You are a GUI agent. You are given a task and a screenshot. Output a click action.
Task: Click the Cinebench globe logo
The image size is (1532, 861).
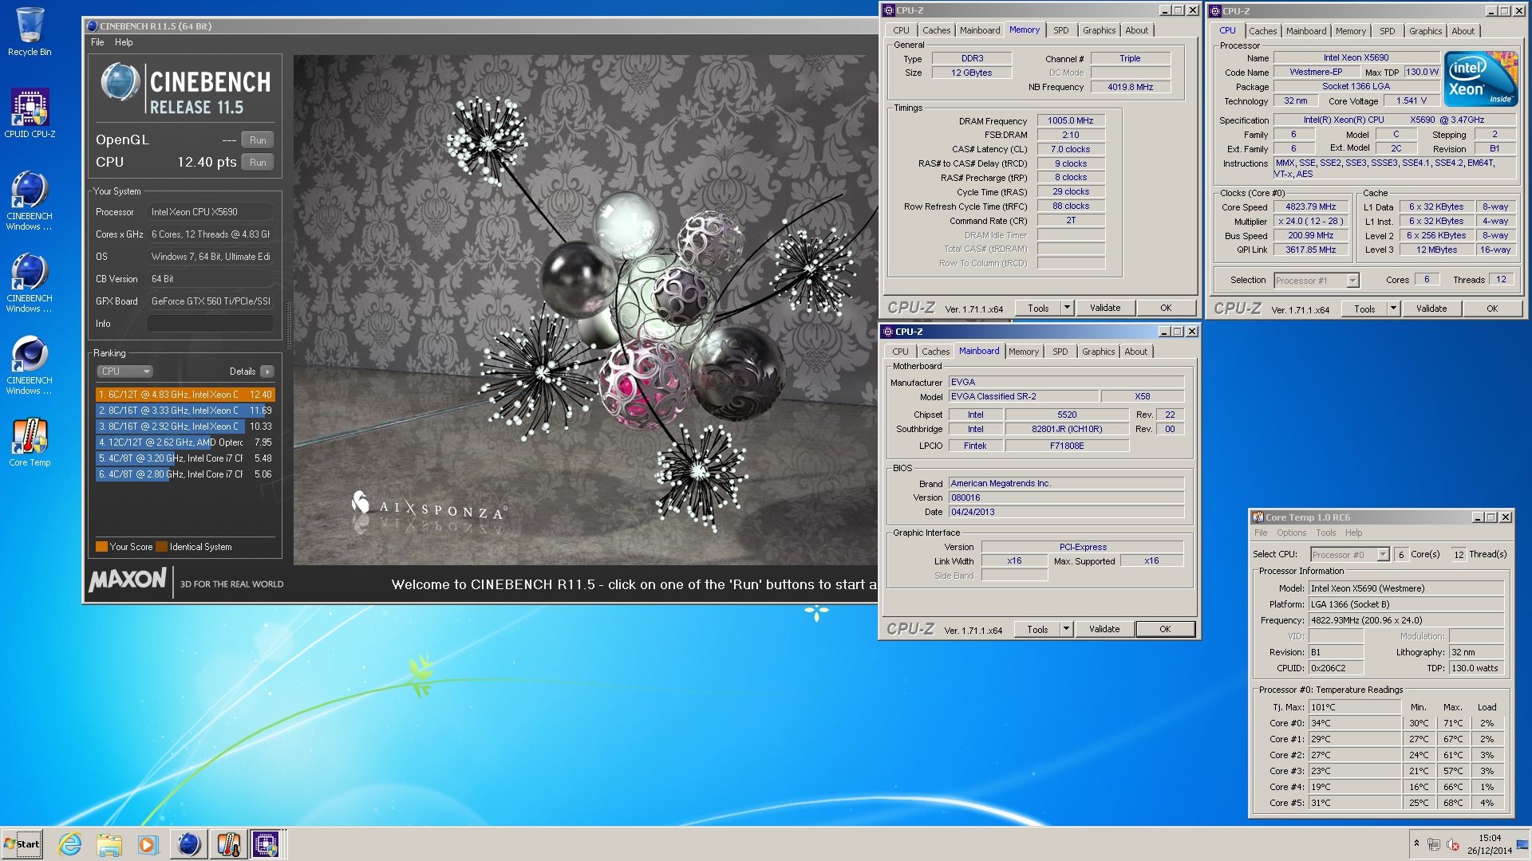(120, 83)
